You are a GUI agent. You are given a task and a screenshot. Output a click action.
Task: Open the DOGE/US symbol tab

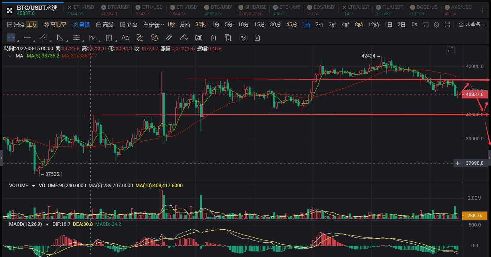coord(424,10)
